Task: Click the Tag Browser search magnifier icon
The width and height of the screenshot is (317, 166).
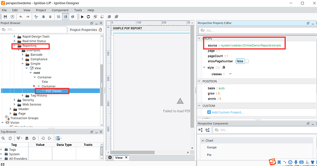Action: click(x=3, y=138)
